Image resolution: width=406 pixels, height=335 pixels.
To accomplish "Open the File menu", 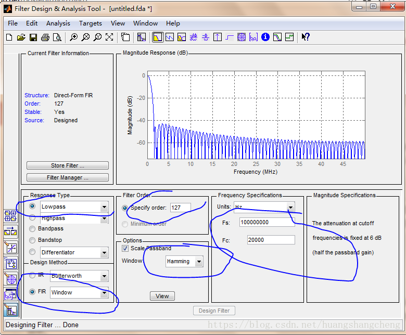I will point(12,23).
